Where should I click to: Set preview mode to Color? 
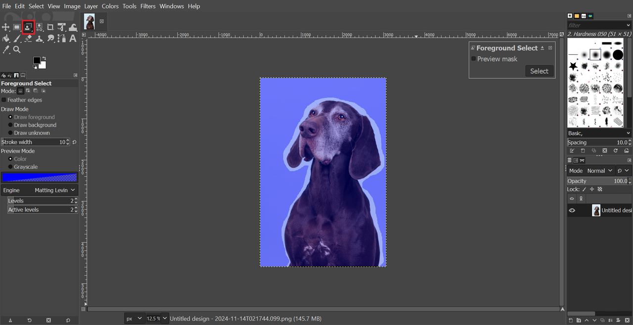click(x=10, y=159)
